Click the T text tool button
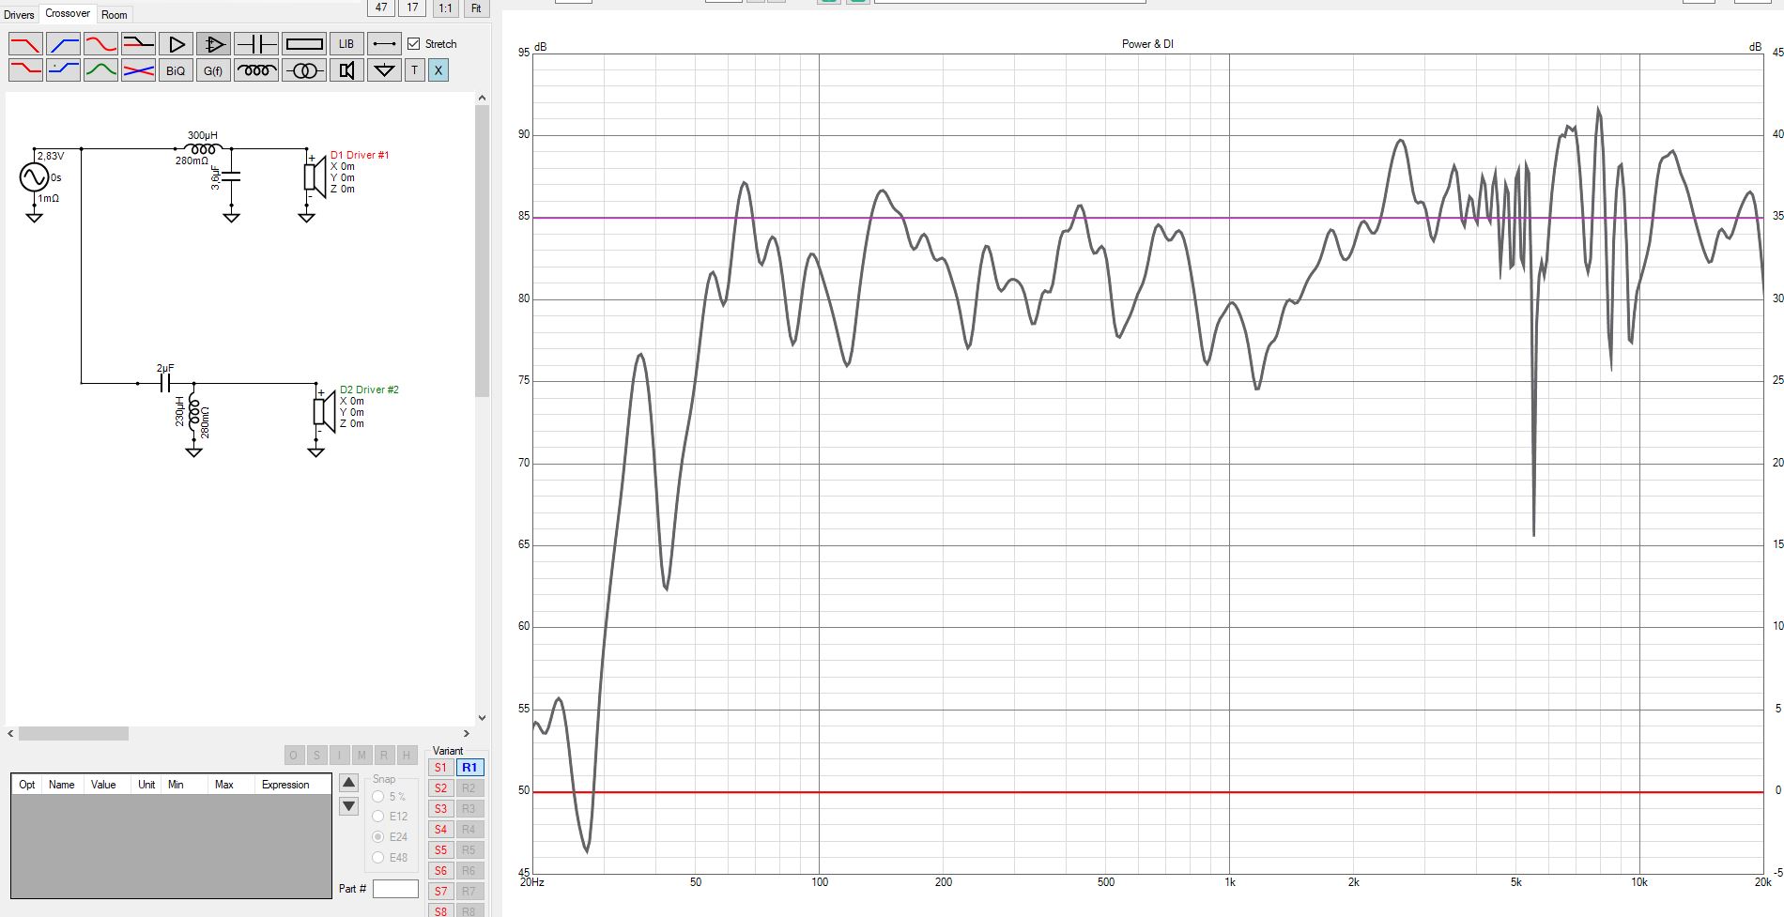Image resolution: width=1784 pixels, height=917 pixels. (414, 70)
